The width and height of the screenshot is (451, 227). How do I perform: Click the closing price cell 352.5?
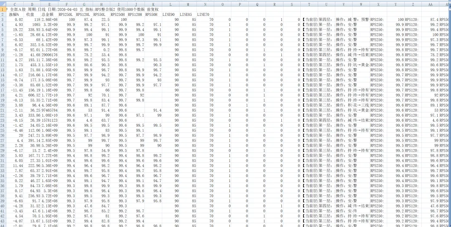(x=32, y=45)
